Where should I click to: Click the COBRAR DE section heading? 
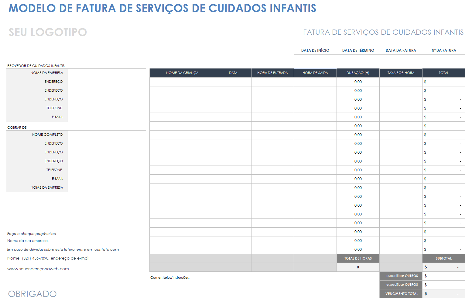click(17, 128)
